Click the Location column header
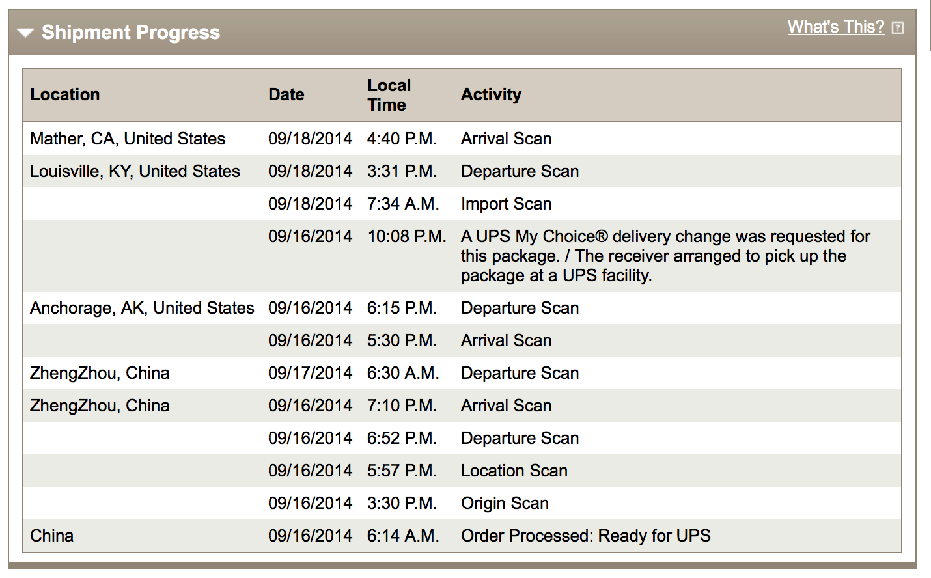Viewport: 931px width, 578px height. [x=65, y=94]
